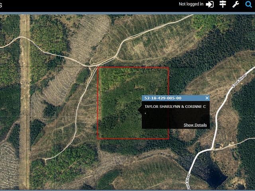Click the bottom-right corner of red parcel boundary
The width and height of the screenshot is (255, 191).
[169, 138]
